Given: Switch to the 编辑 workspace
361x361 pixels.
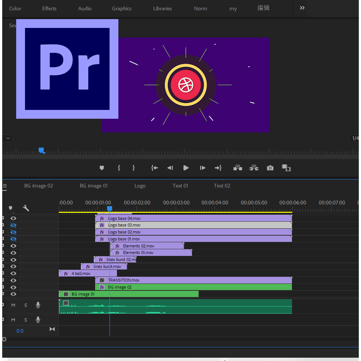Looking at the screenshot, I should (264, 8).
